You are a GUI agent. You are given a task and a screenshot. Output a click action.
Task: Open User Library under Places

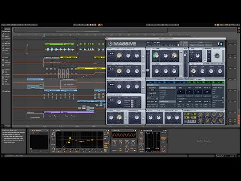(x=7, y=62)
